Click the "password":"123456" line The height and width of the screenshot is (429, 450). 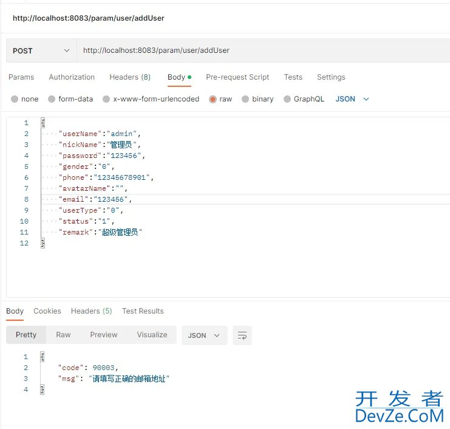(102, 156)
